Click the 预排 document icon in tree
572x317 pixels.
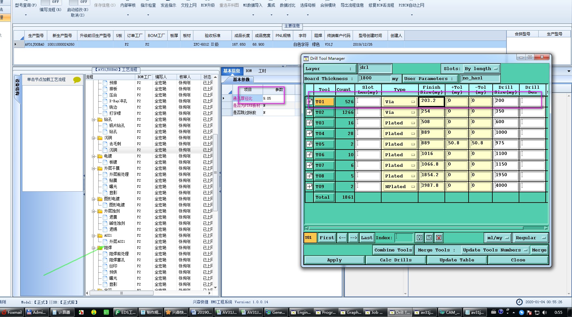pyautogui.click(x=105, y=83)
